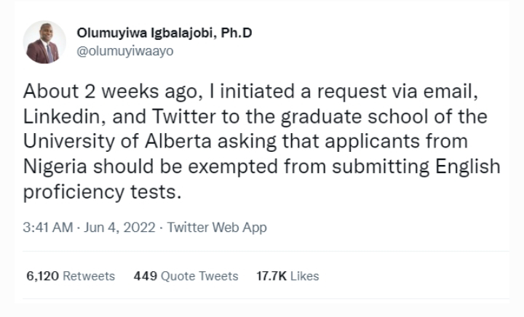Click the @olumuyiwaayo handle
Image resolution: width=524 pixels, height=317 pixels.
tap(125, 52)
